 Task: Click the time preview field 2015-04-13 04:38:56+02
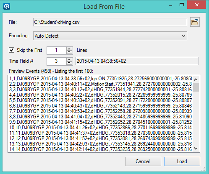pos(137,61)
